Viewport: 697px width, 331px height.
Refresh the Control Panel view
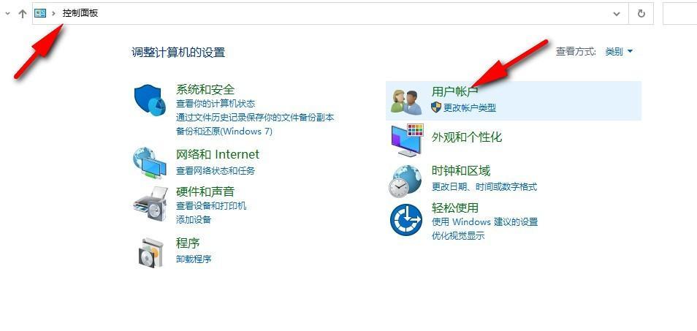(x=641, y=14)
